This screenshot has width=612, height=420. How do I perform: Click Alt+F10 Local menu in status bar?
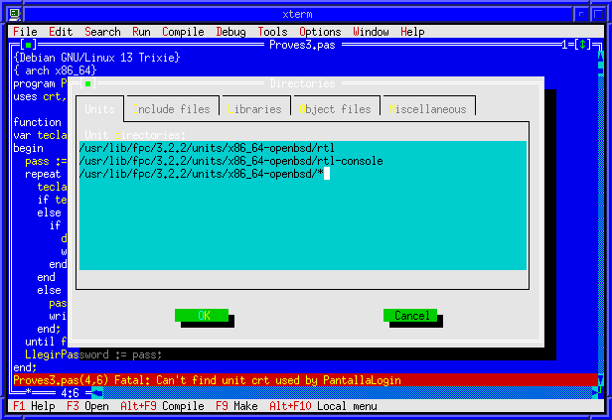click(x=323, y=406)
